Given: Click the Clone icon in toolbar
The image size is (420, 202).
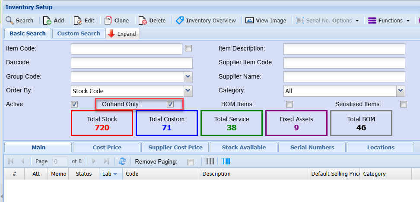Looking at the screenshot, I should 108,20.
